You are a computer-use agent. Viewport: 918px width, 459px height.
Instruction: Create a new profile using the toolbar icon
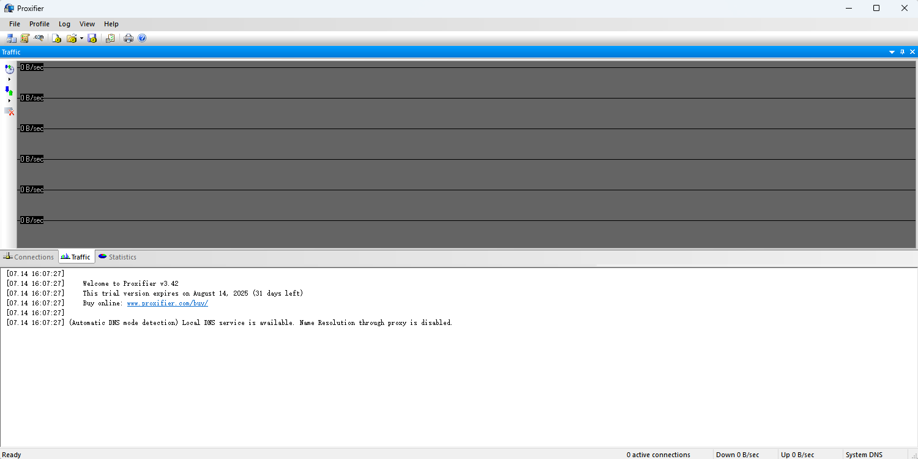tap(56, 39)
